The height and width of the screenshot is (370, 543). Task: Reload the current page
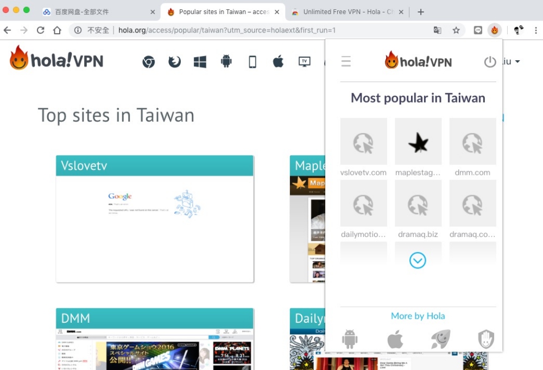(41, 30)
